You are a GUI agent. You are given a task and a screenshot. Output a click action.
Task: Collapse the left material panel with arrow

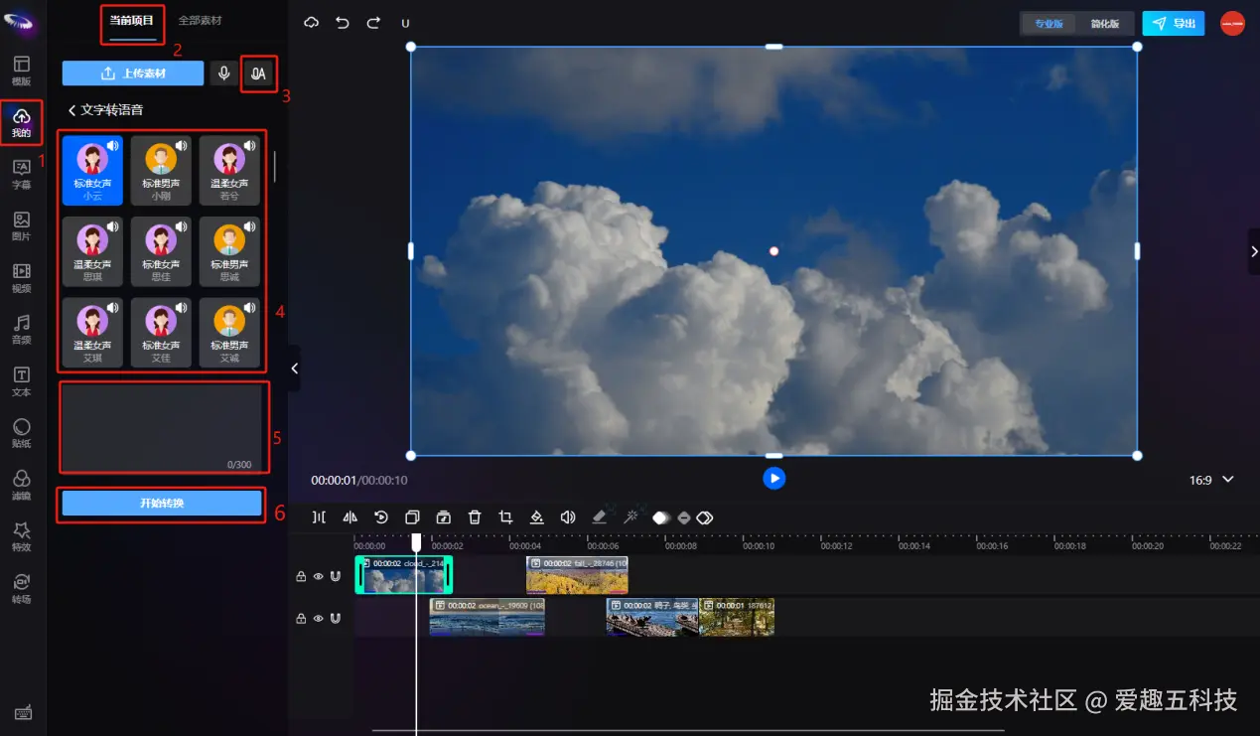(294, 368)
